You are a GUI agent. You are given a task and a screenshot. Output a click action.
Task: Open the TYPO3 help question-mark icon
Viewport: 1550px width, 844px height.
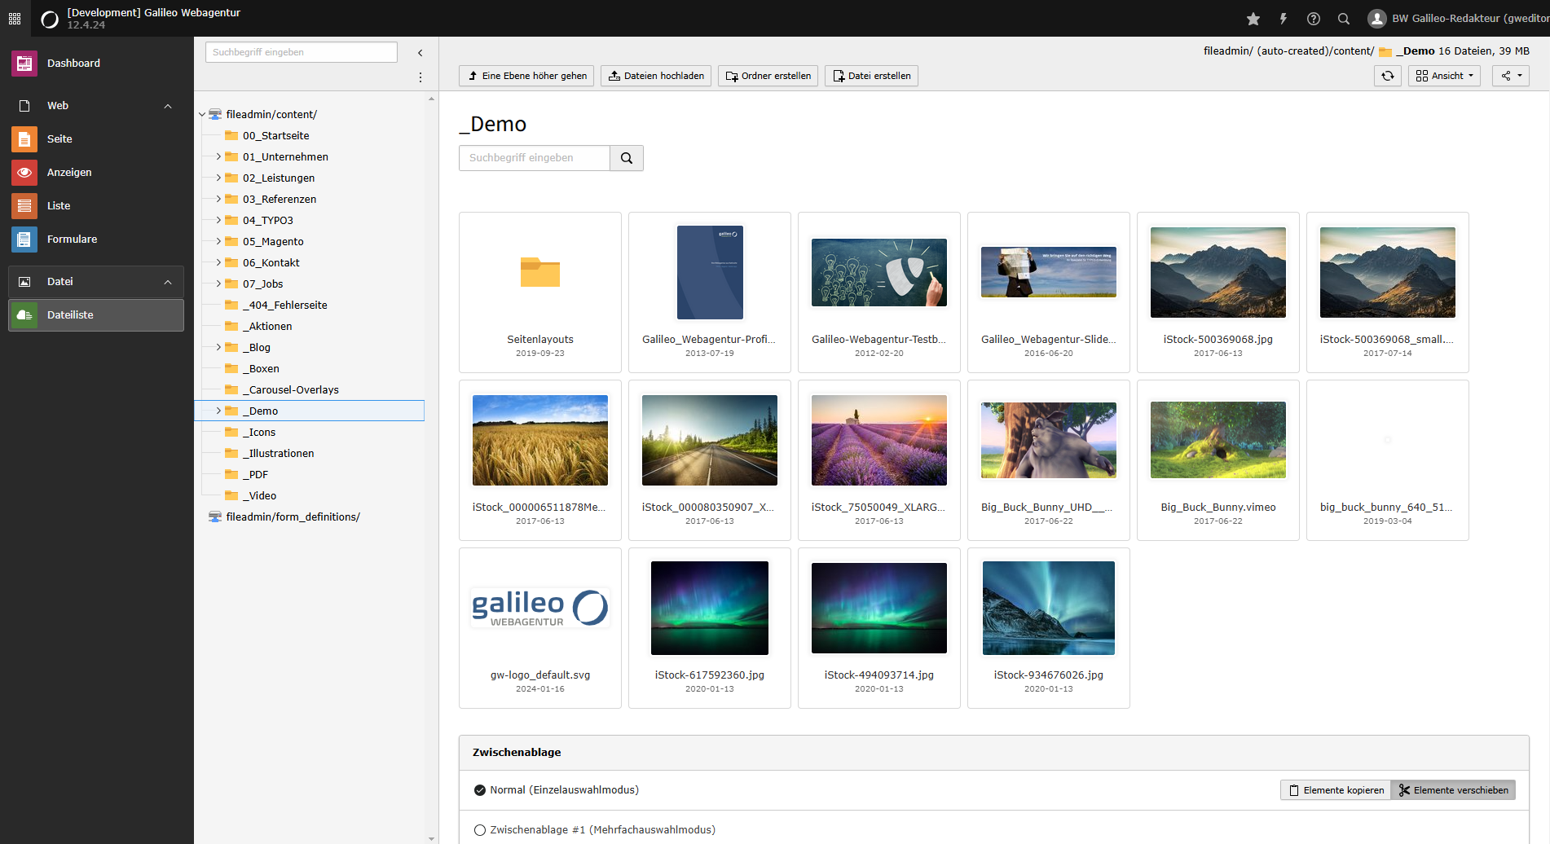pos(1313,18)
